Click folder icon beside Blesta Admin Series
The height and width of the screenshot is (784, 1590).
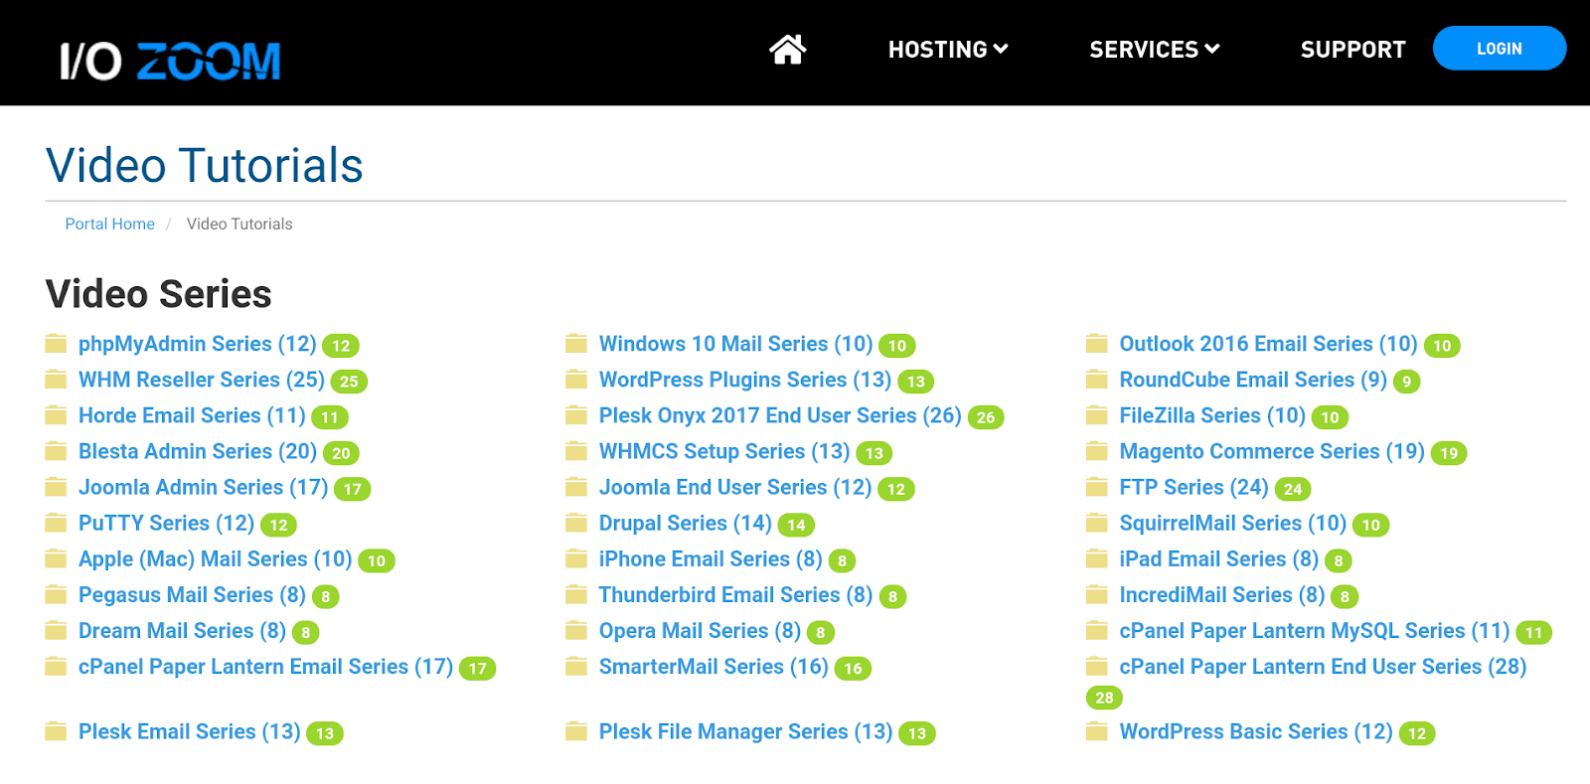(x=56, y=451)
